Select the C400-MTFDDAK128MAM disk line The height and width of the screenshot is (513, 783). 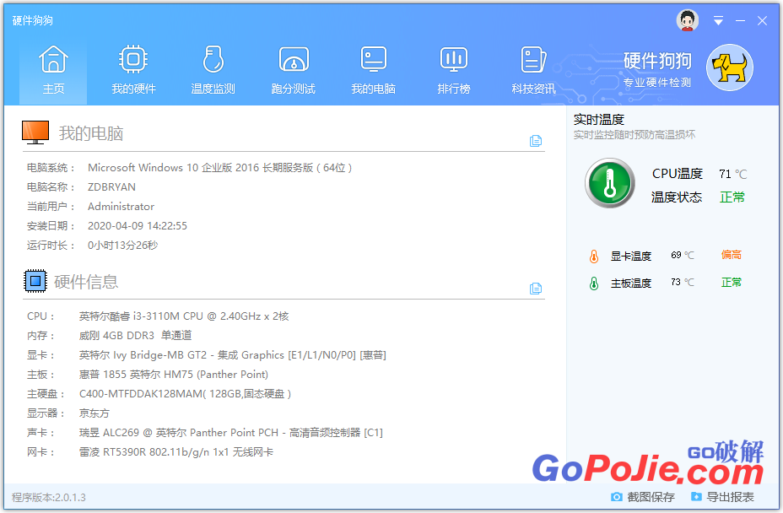click(185, 394)
